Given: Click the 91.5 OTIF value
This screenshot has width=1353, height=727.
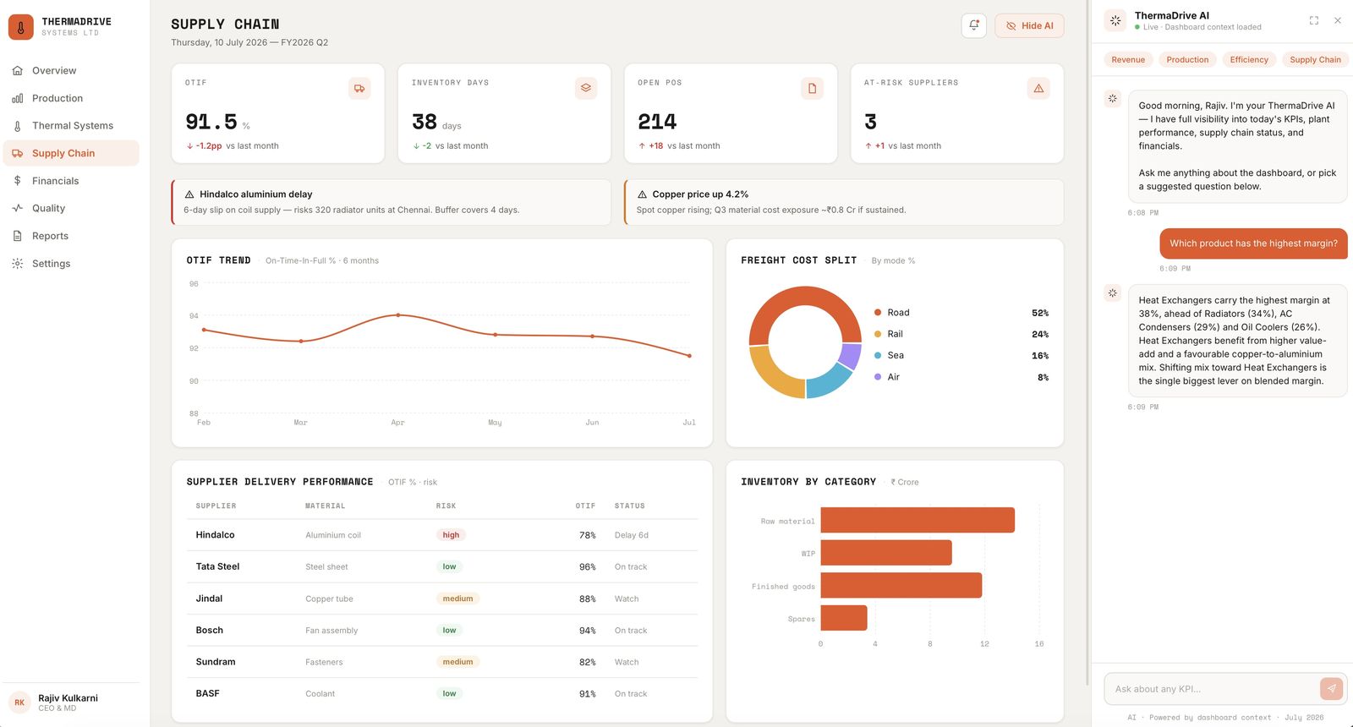Looking at the screenshot, I should [211, 122].
